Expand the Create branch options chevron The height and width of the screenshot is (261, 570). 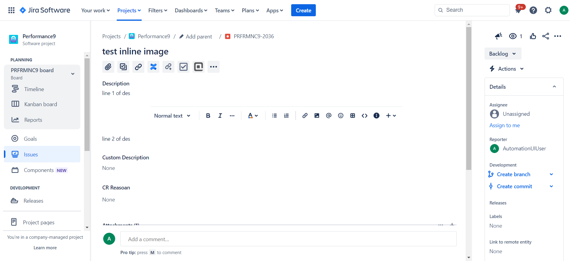pos(551,174)
